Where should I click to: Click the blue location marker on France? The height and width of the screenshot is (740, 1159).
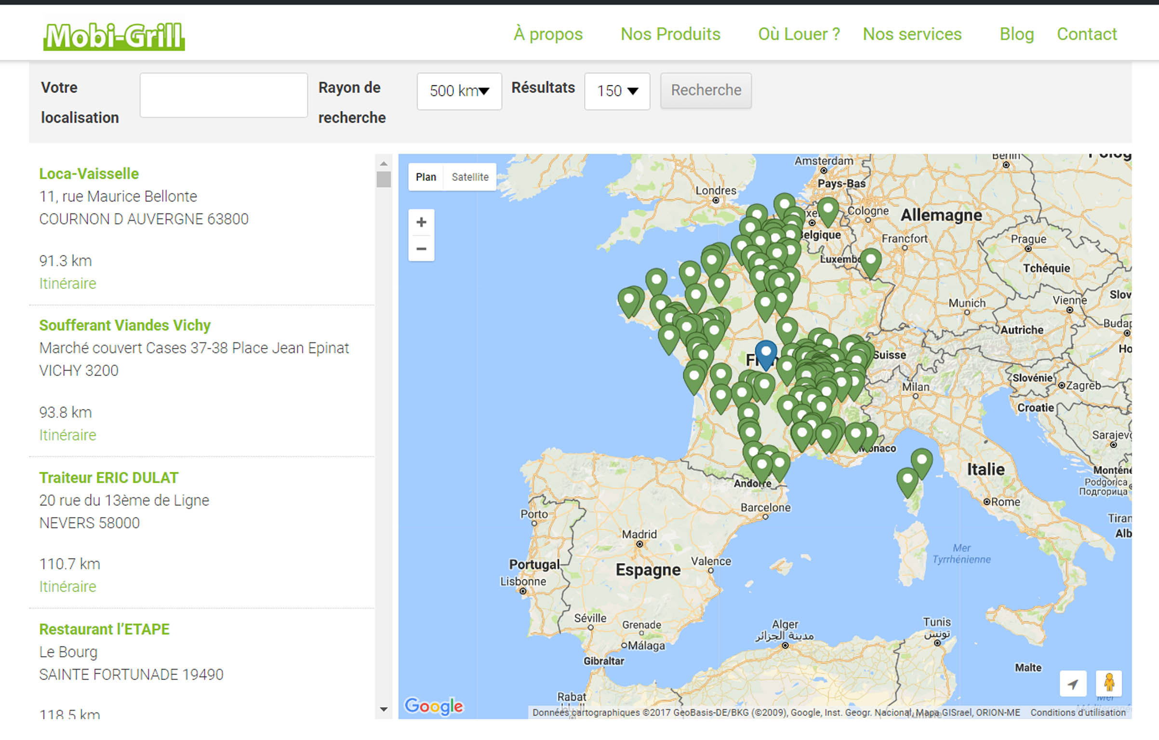tap(766, 354)
